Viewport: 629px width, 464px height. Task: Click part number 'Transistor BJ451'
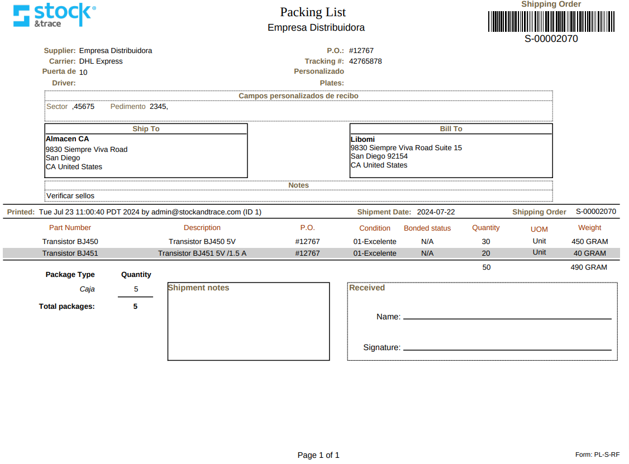pyautogui.click(x=70, y=253)
